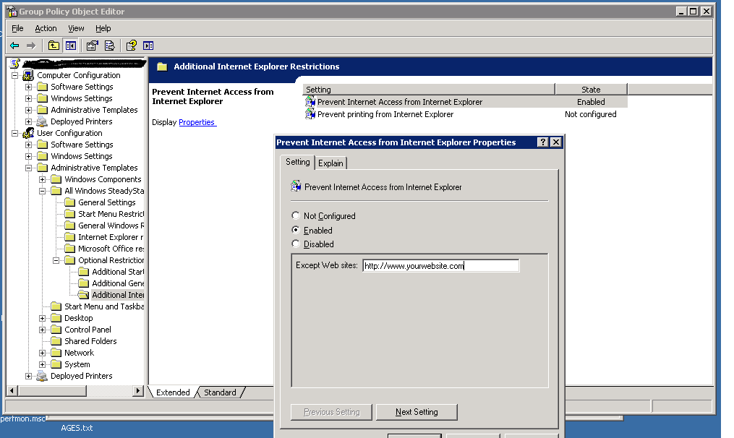Image resolution: width=734 pixels, height=438 pixels.
Task: Click the tree pane's right scroll arrow
Action: click(x=138, y=391)
